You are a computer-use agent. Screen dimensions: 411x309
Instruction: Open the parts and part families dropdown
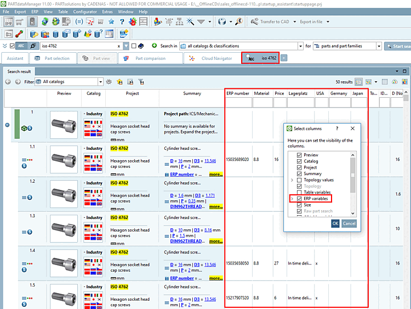(x=379, y=46)
